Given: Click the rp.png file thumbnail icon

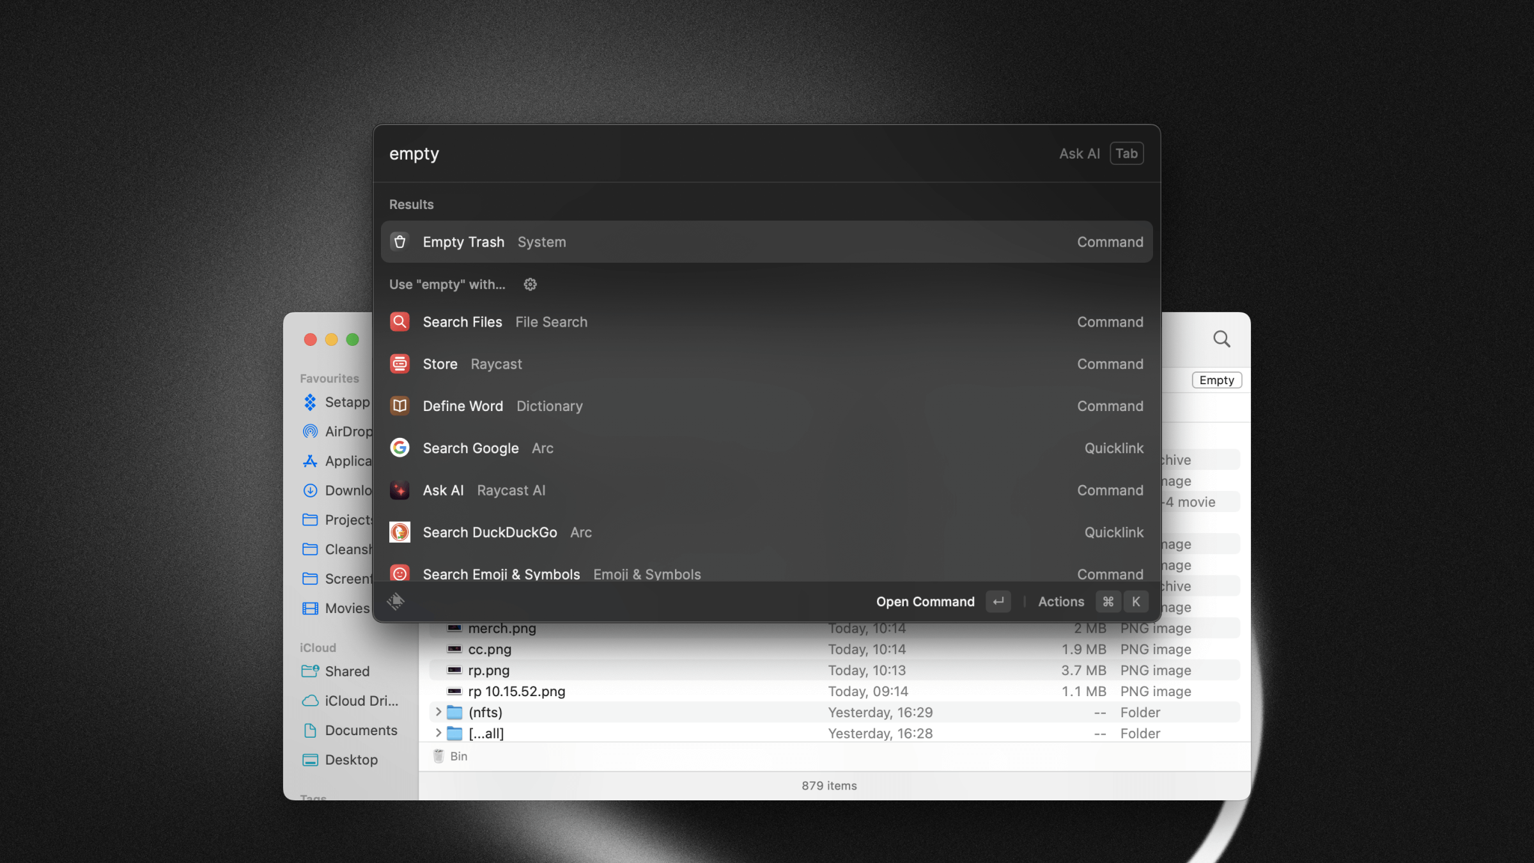Looking at the screenshot, I should tap(454, 670).
